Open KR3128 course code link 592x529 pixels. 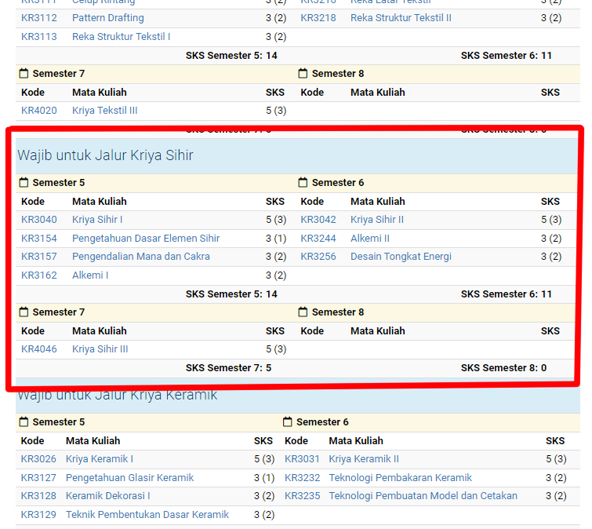tap(38, 495)
